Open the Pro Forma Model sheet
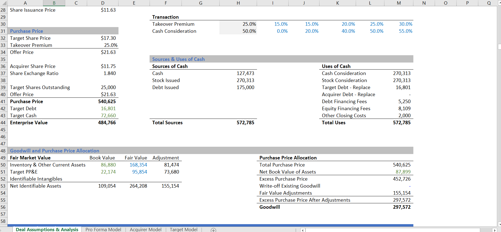 coord(103,230)
